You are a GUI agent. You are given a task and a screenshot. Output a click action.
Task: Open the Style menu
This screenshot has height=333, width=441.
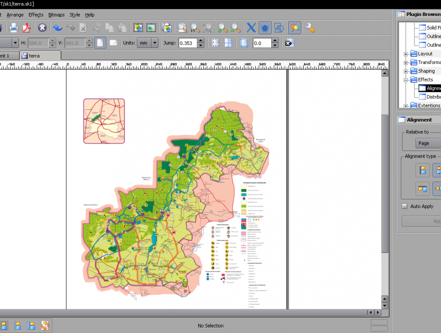75,14
